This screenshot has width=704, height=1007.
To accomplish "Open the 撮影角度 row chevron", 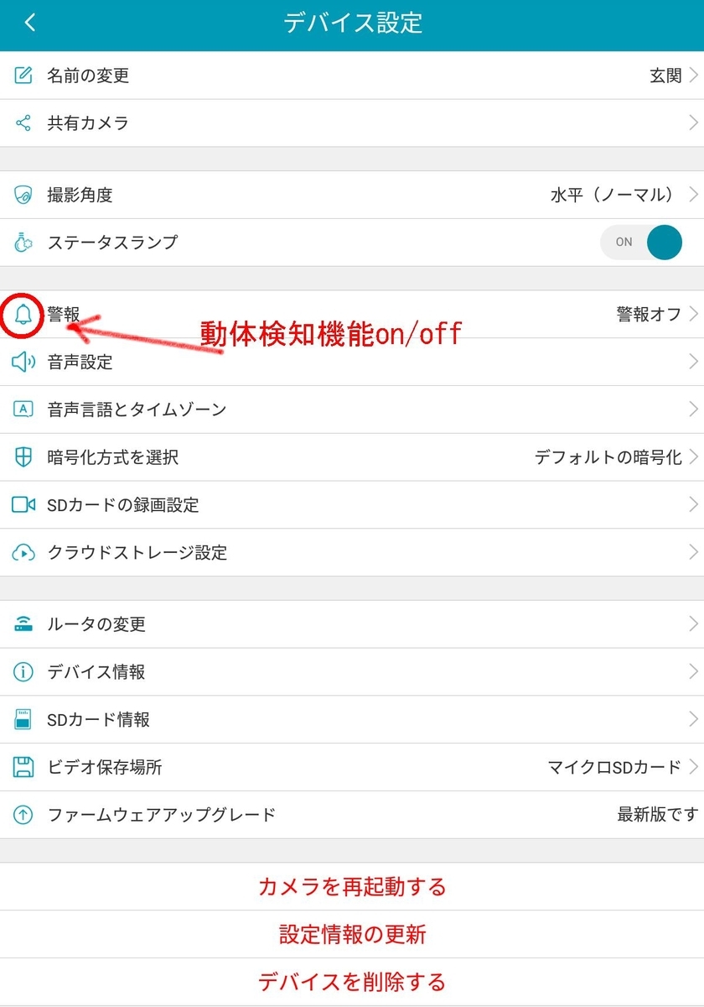I will 693,195.
